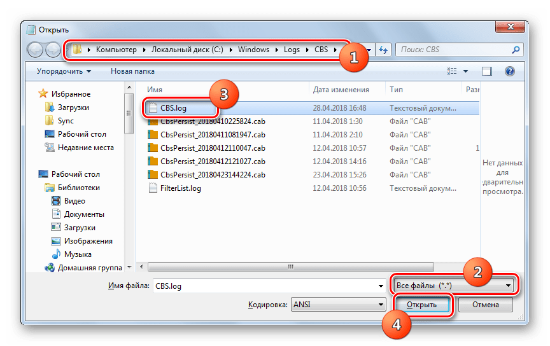Image resolution: width=550 pixels, height=346 pixels.
Task: Click the Видео library icon
Action: (x=56, y=201)
